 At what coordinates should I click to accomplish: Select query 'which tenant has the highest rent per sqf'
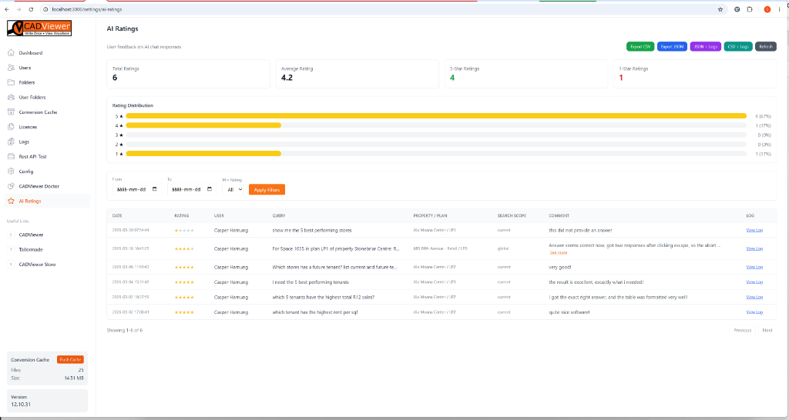315,312
